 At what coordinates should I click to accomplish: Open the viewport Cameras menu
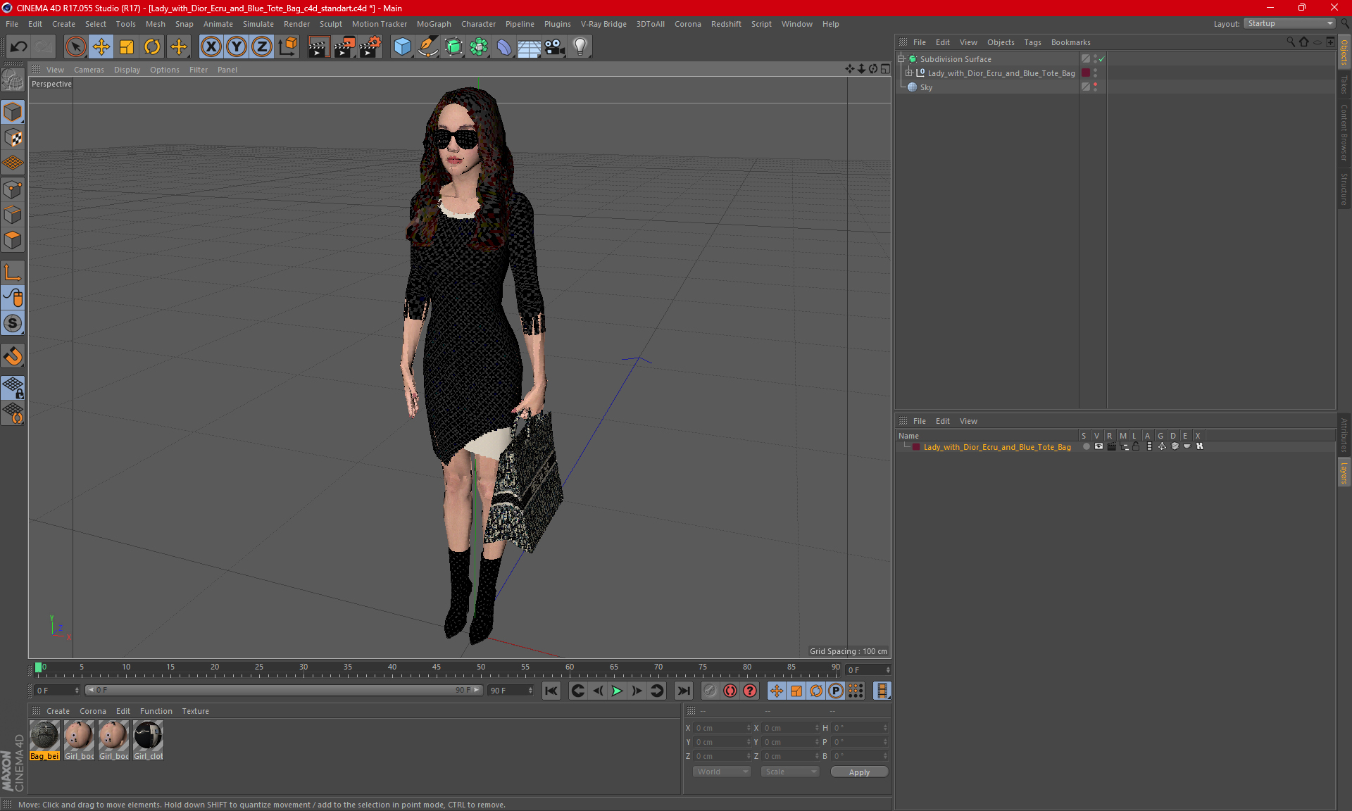tap(89, 70)
